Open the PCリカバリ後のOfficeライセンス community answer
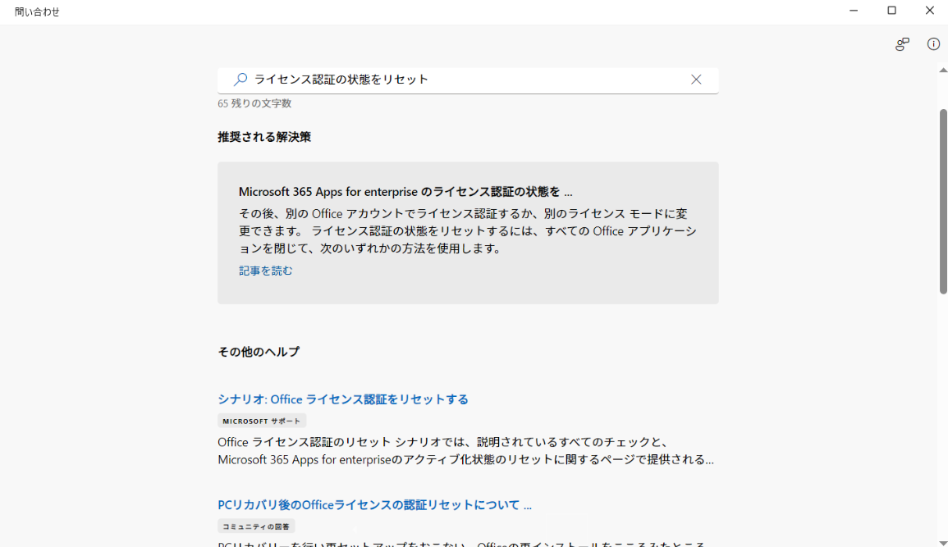The width and height of the screenshot is (948, 547). [374, 504]
